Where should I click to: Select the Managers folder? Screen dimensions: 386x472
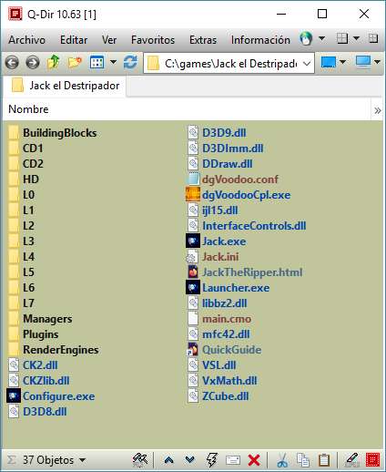coord(40,319)
